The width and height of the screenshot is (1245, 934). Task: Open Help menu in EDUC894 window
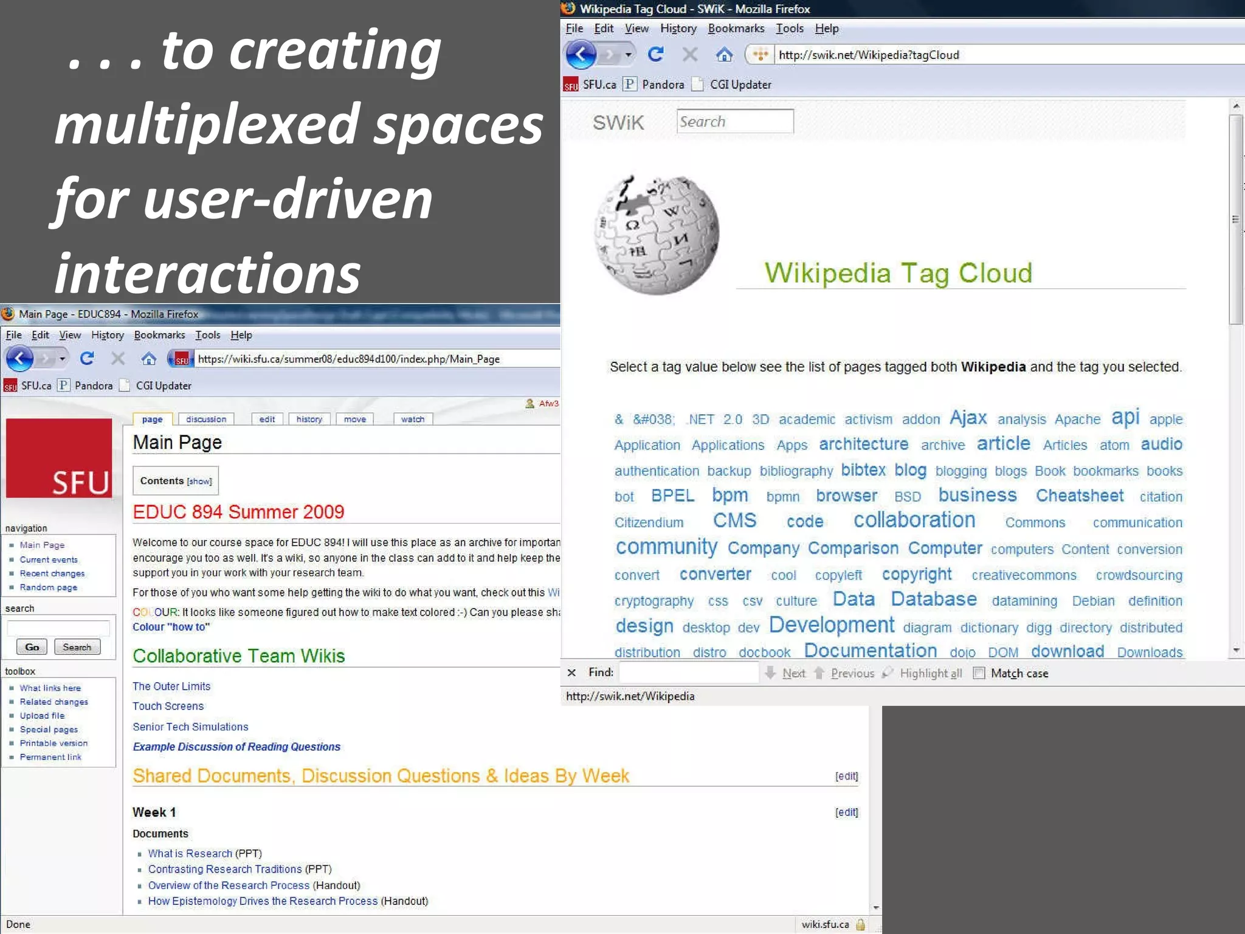click(x=241, y=335)
